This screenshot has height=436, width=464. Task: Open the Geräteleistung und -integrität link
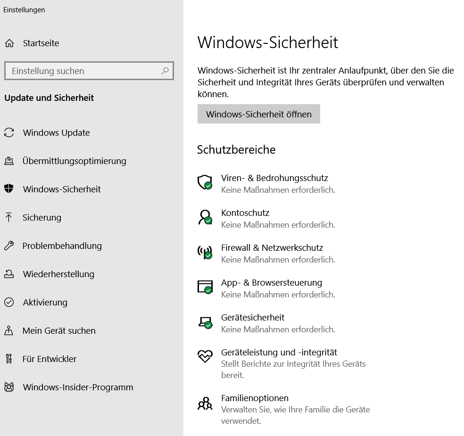pyautogui.click(x=279, y=352)
